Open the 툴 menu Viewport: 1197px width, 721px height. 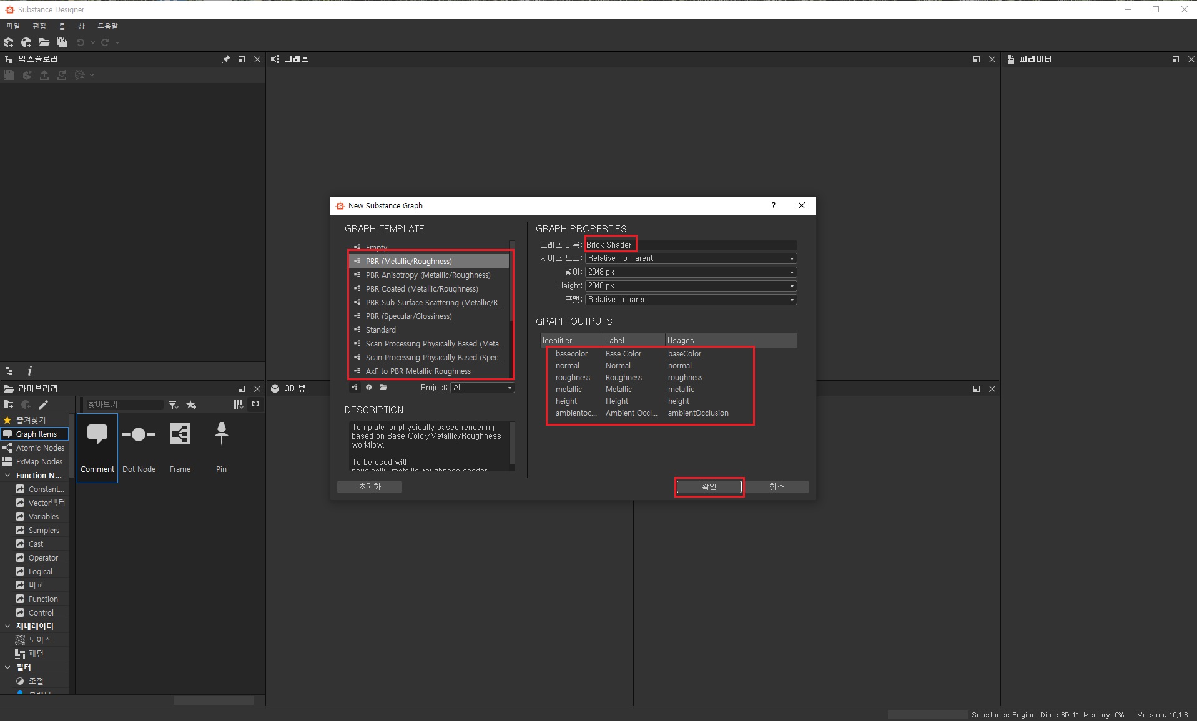coord(62,26)
